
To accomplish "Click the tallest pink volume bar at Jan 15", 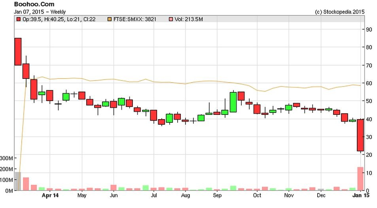I will click(360, 179).
